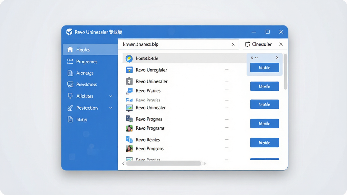Screen dimensions: 347x195
Task: Expand the Allolites chevron
Action: click(111, 96)
